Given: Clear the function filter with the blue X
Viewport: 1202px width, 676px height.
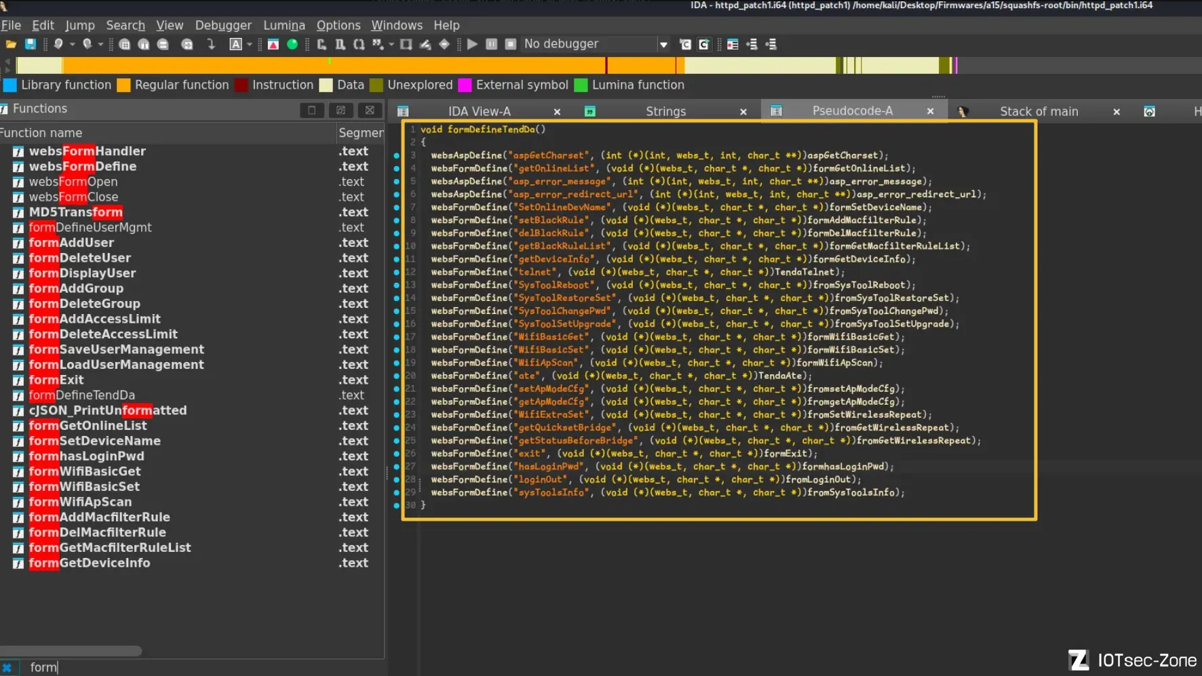Looking at the screenshot, I should (7, 668).
